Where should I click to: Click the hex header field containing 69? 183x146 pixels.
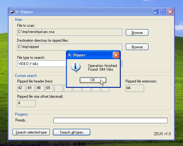(x=49, y=88)
